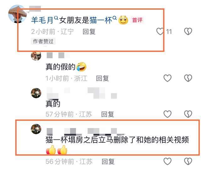Image resolution: width=201 pixels, height=170 pixels.
Task: Like the 真的假的 reply
Action: pos(167,78)
